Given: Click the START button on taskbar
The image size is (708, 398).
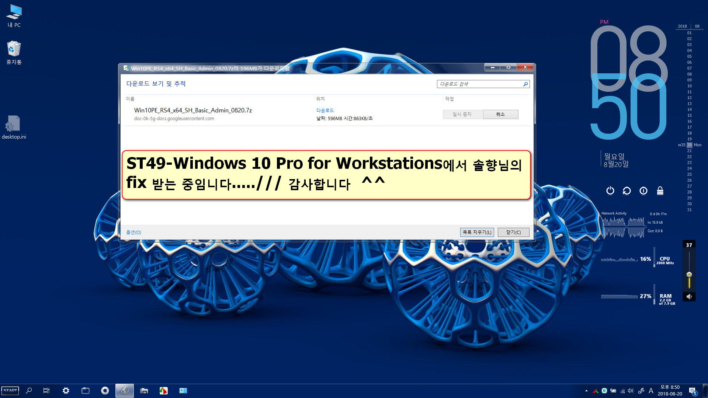Looking at the screenshot, I should point(10,391).
